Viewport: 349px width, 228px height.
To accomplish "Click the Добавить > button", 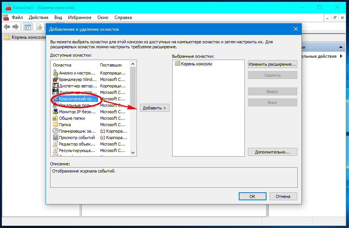I will [154, 108].
